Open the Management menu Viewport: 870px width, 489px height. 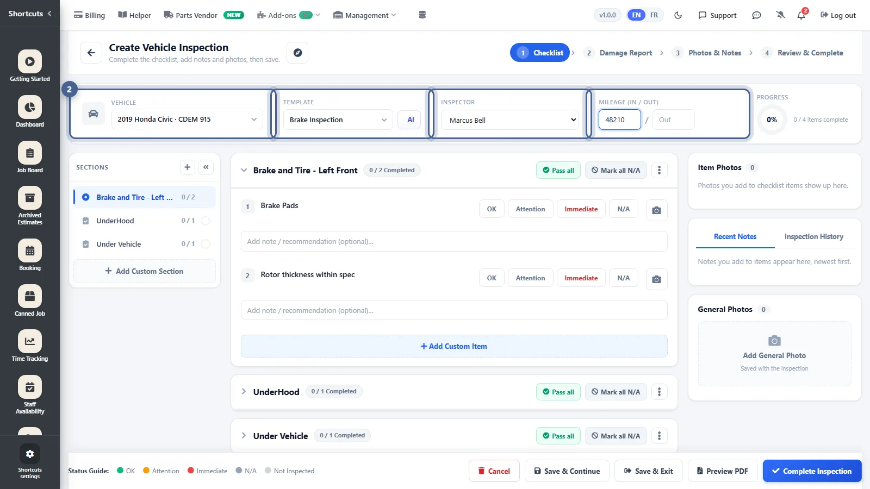tap(365, 15)
